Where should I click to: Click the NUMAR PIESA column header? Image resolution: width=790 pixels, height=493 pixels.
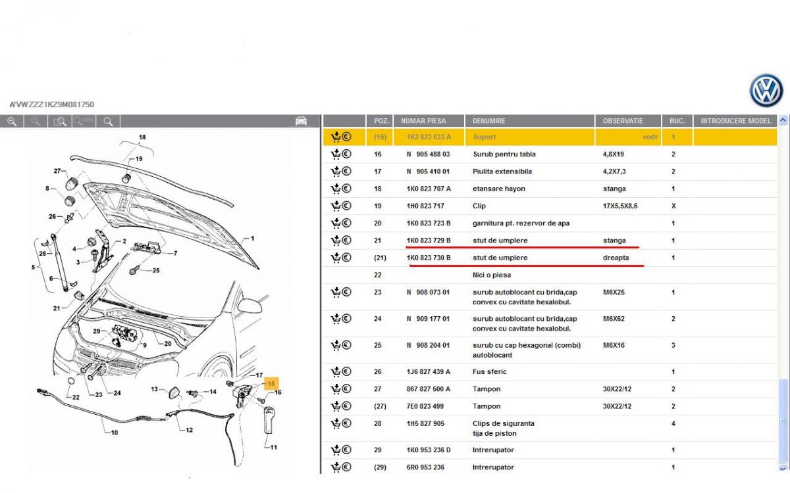pyautogui.click(x=429, y=121)
